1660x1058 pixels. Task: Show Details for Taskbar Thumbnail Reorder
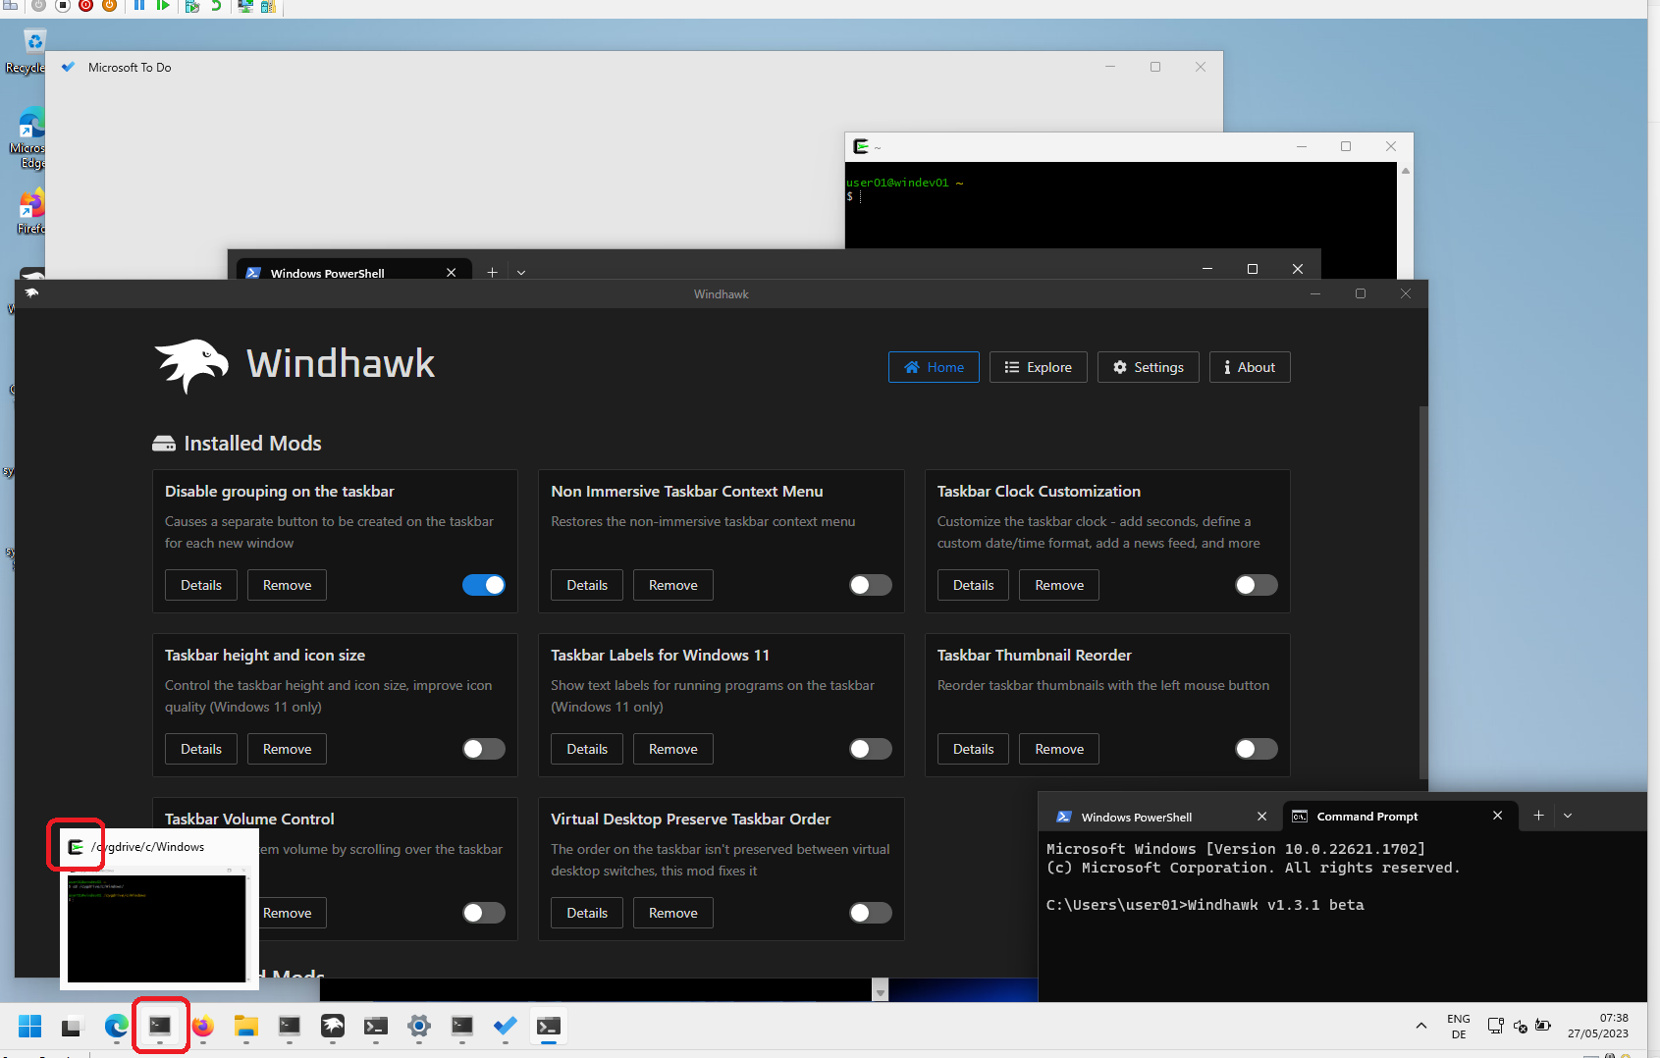(973, 748)
